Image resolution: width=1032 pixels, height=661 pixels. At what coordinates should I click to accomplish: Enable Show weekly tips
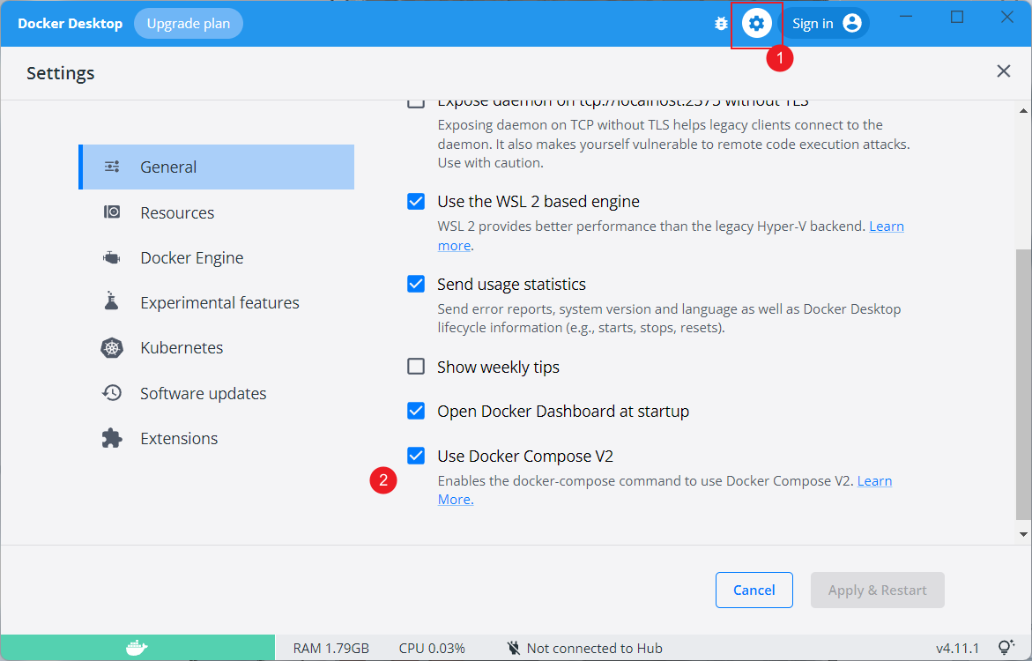click(416, 366)
